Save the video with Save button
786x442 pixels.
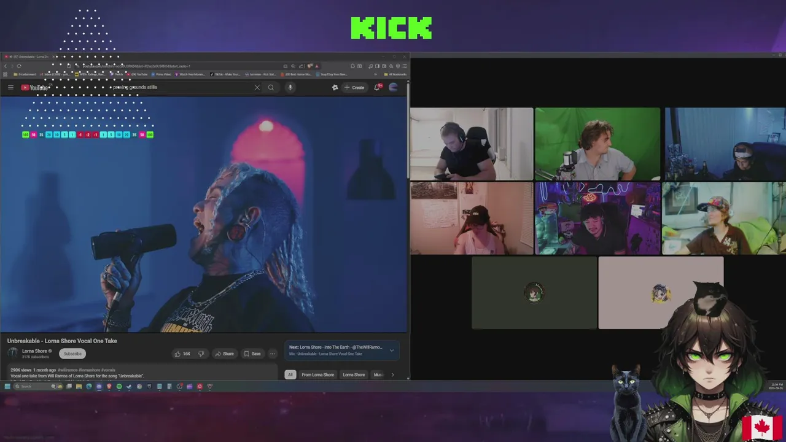coord(252,354)
